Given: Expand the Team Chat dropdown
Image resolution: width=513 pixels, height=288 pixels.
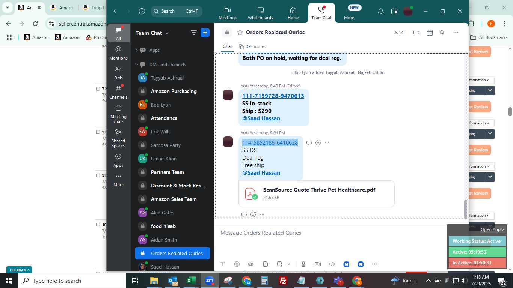Looking at the screenshot, I should pyautogui.click(x=152, y=33).
